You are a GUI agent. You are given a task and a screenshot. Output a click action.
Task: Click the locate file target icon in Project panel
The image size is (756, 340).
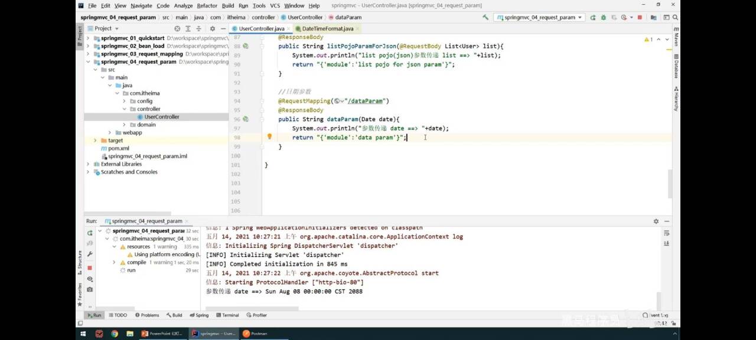(x=177, y=28)
